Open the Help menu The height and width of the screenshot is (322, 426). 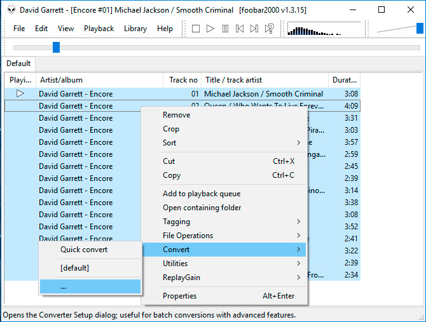click(x=165, y=29)
